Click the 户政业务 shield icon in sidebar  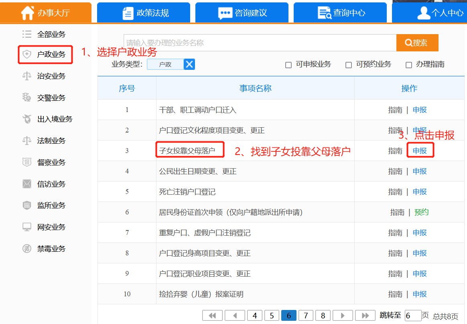pos(27,55)
